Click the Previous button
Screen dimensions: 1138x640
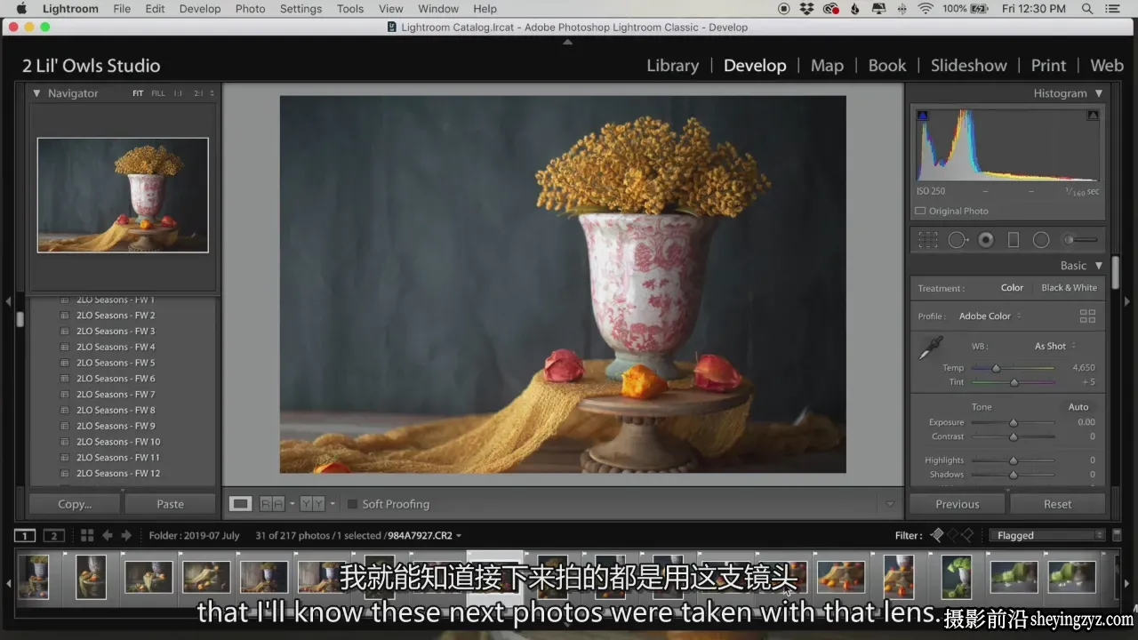point(958,504)
